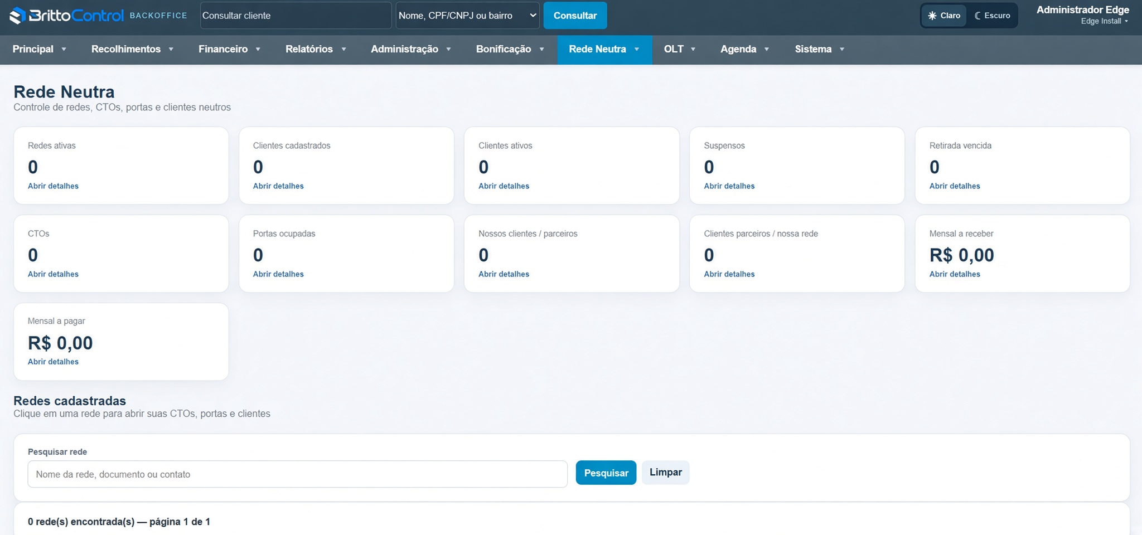Click the Limpar button
This screenshot has height=535, width=1142.
coord(665,472)
